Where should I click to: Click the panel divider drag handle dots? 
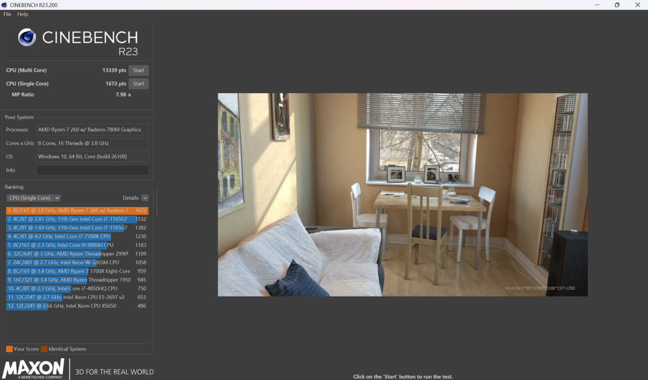coord(156,202)
